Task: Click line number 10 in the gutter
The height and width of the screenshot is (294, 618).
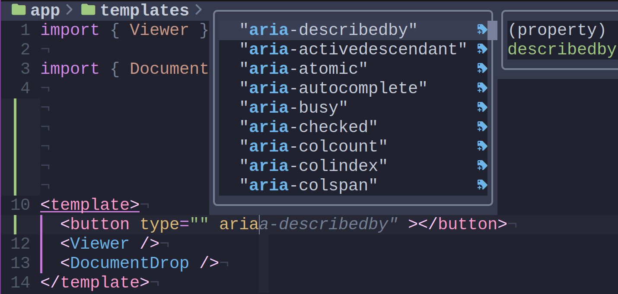Action: pos(20,204)
